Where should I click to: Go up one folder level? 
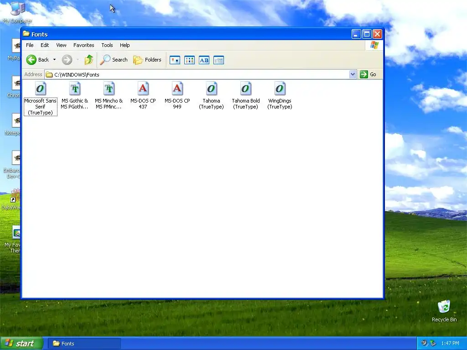pos(88,60)
